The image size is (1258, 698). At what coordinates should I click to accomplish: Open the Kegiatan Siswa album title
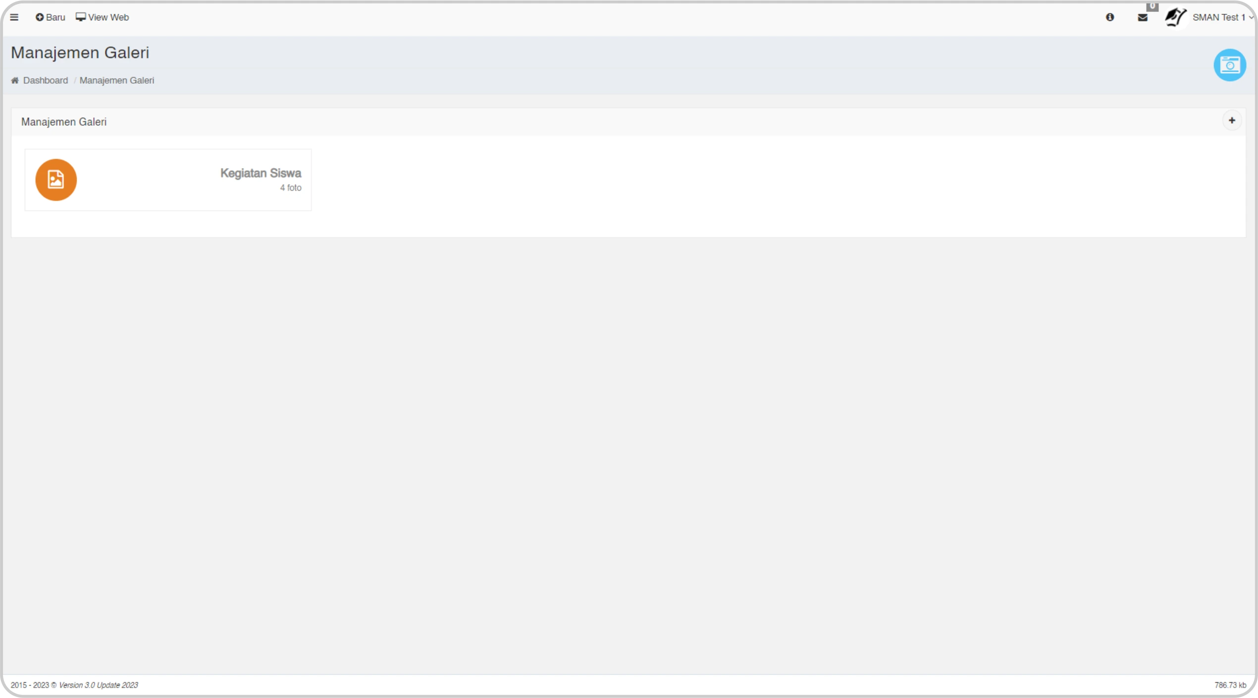tap(261, 173)
